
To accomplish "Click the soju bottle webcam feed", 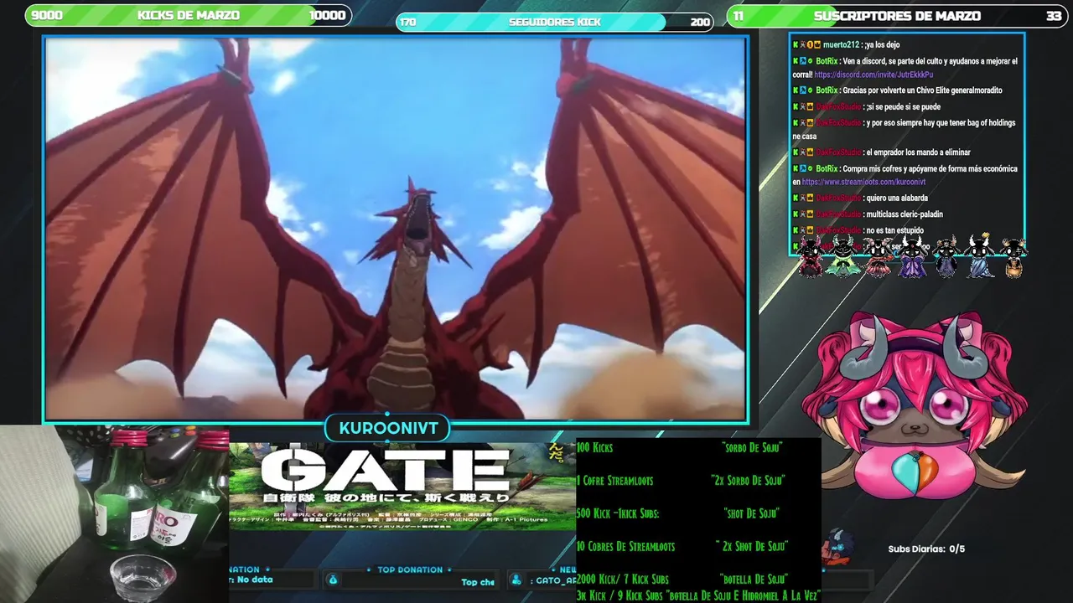I will 114,514.
